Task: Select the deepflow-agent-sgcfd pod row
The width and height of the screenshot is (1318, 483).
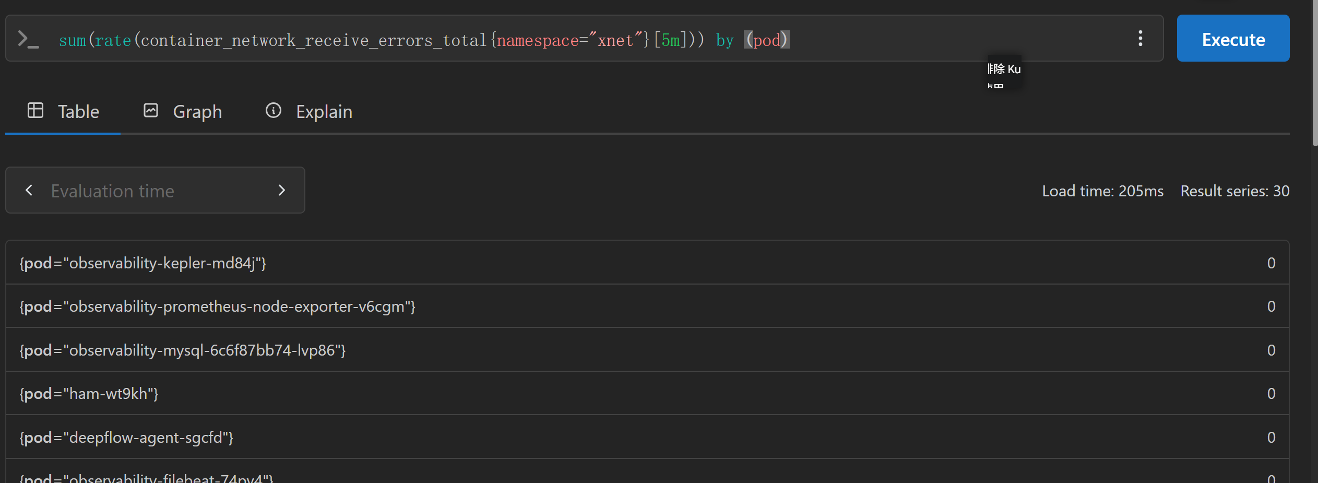Action: [647, 437]
